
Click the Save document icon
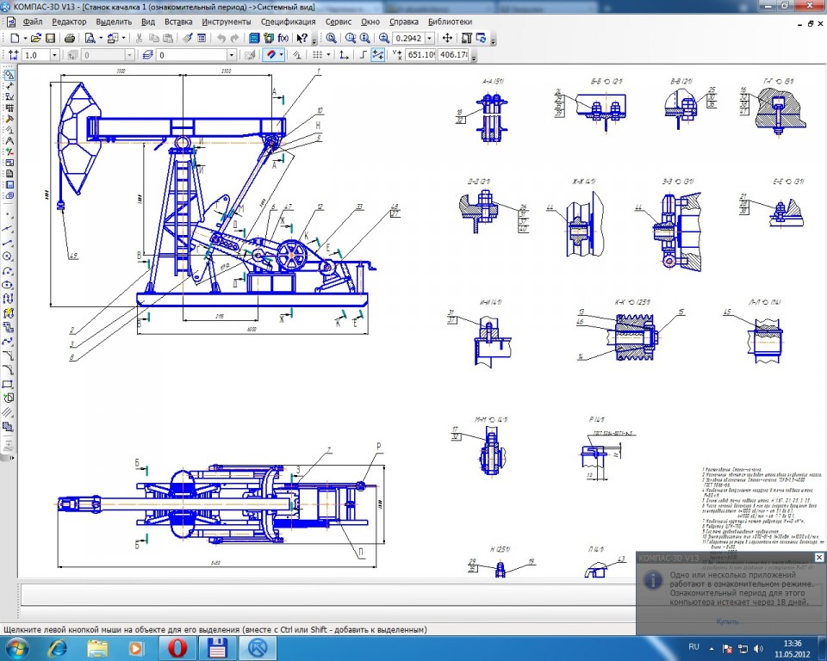pyautogui.click(x=50, y=38)
